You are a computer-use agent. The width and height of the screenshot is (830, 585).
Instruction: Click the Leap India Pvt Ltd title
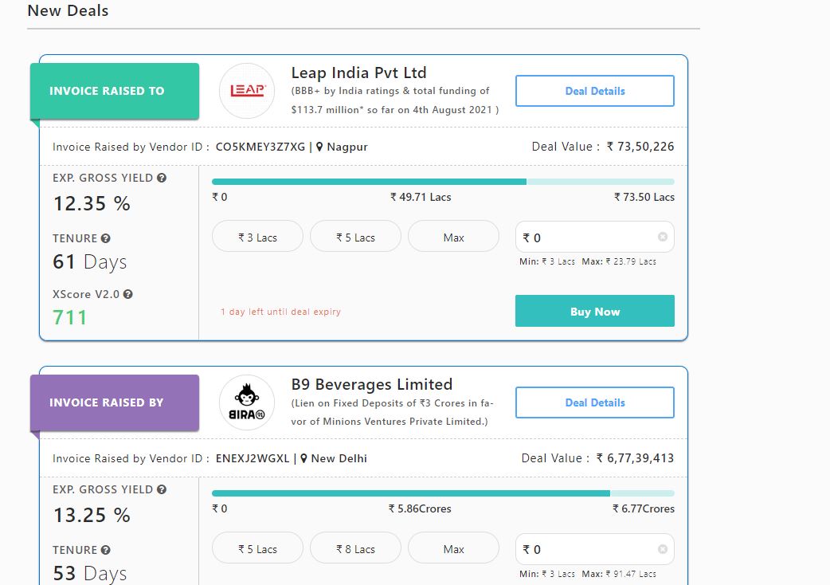point(358,73)
